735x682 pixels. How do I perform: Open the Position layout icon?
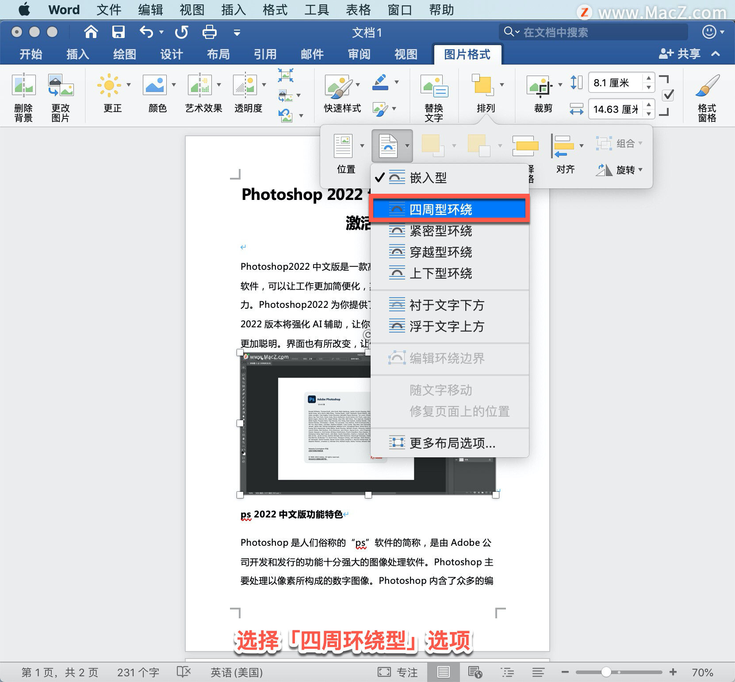[x=343, y=146]
